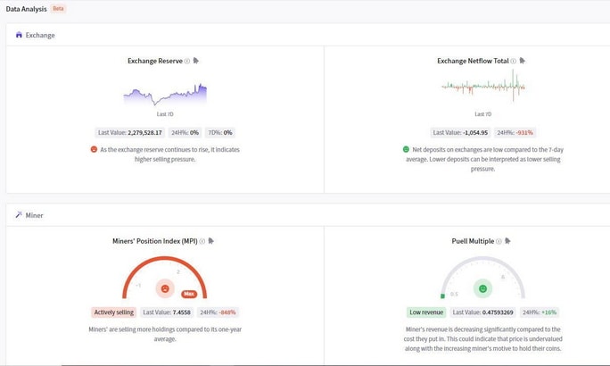Screen dimensions: 610x366
Task: Click the Actively selling status badge
Action: click(113, 312)
